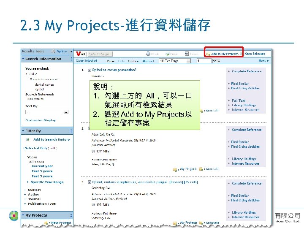Click the Add to Search History icon
The image size is (304, 228).
27,139
